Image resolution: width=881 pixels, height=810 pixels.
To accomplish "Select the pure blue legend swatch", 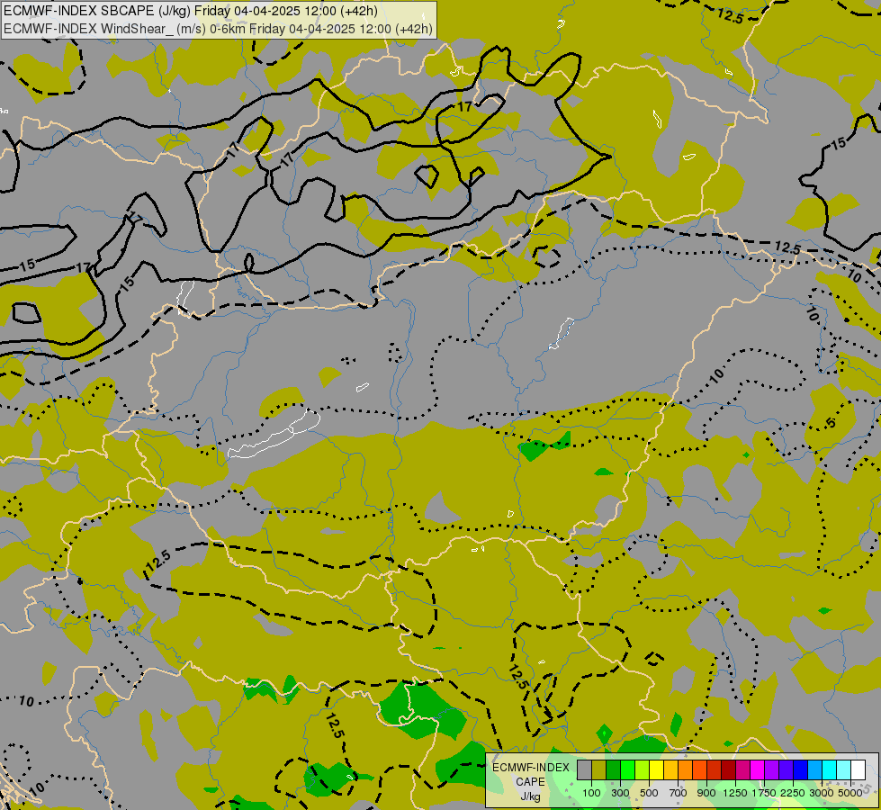I will pyautogui.click(x=801, y=769).
